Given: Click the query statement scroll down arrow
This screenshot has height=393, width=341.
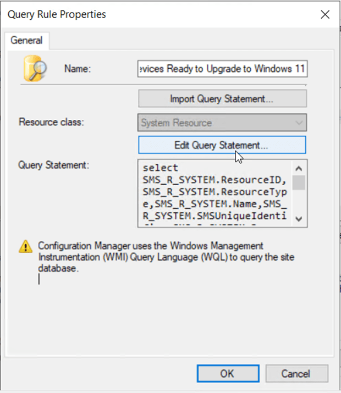Looking at the screenshot, I should pos(299,219).
